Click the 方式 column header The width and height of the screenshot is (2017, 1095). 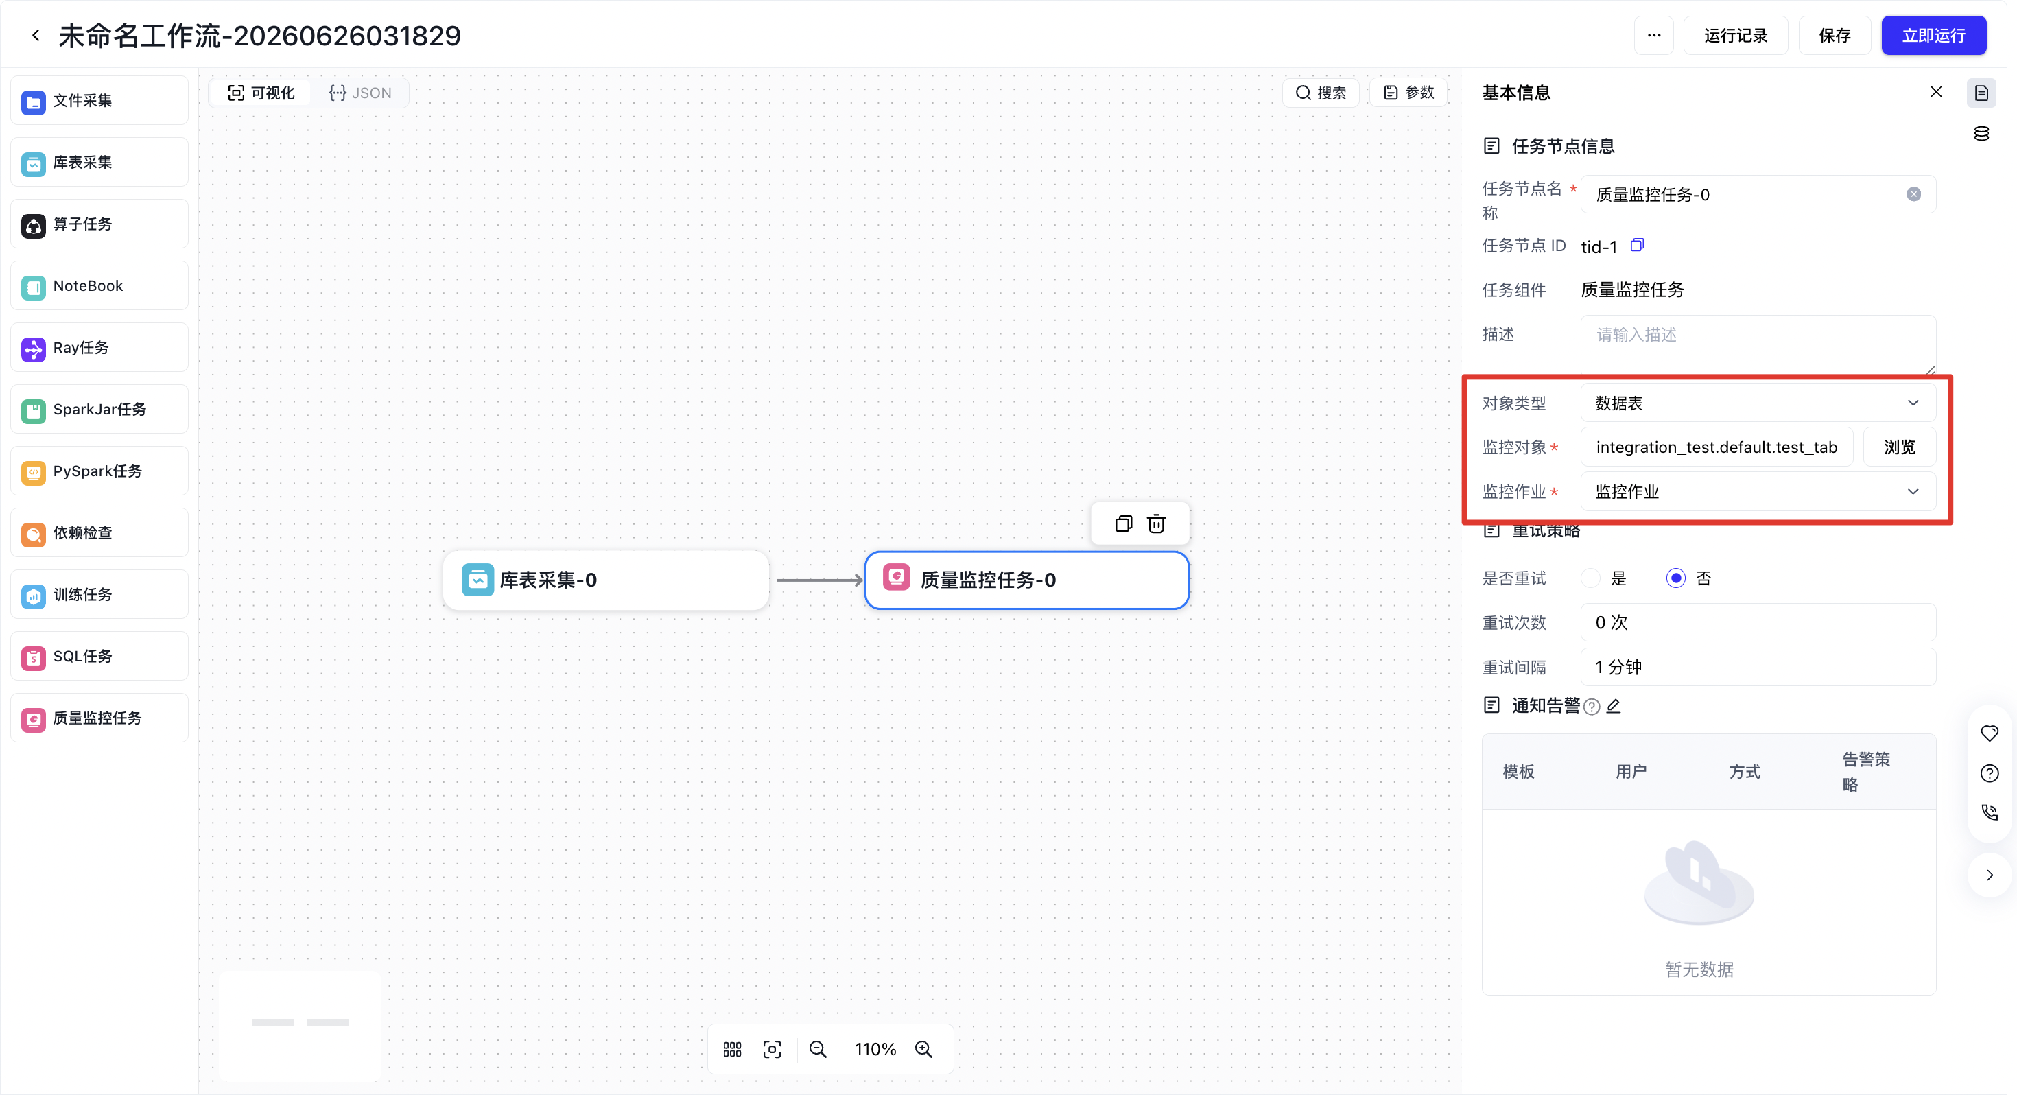[x=1745, y=772]
